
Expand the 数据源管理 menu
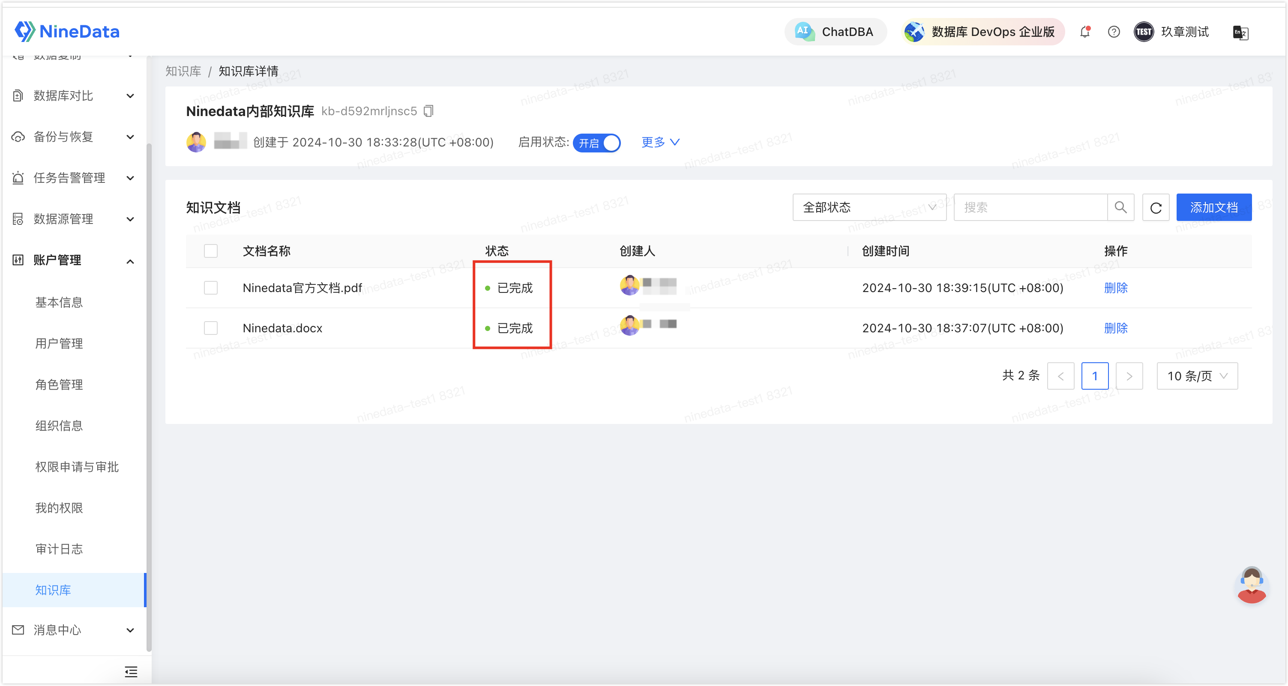(131, 219)
